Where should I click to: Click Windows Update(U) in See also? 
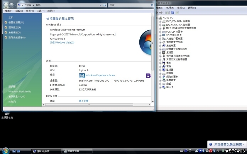point(19,92)
